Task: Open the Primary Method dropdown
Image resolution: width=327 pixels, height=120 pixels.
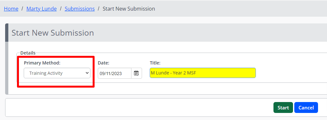Action: point(57,73)
